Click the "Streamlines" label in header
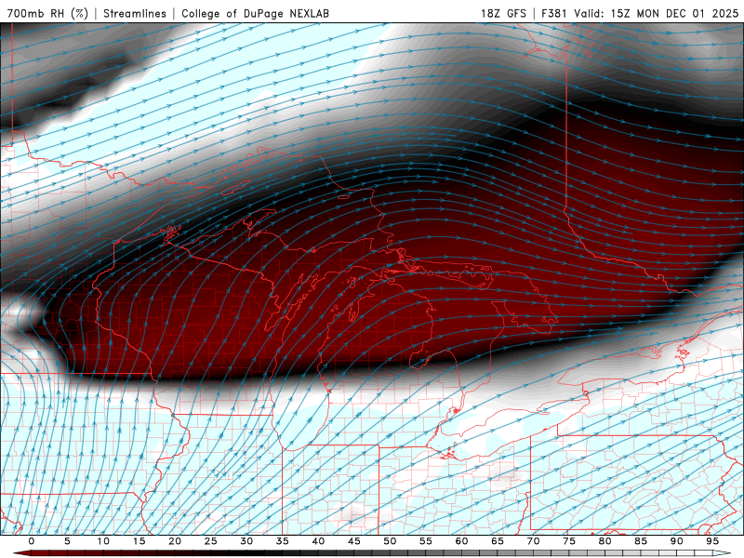Screen dimensions: 744x558 click(x=135, y=13)
